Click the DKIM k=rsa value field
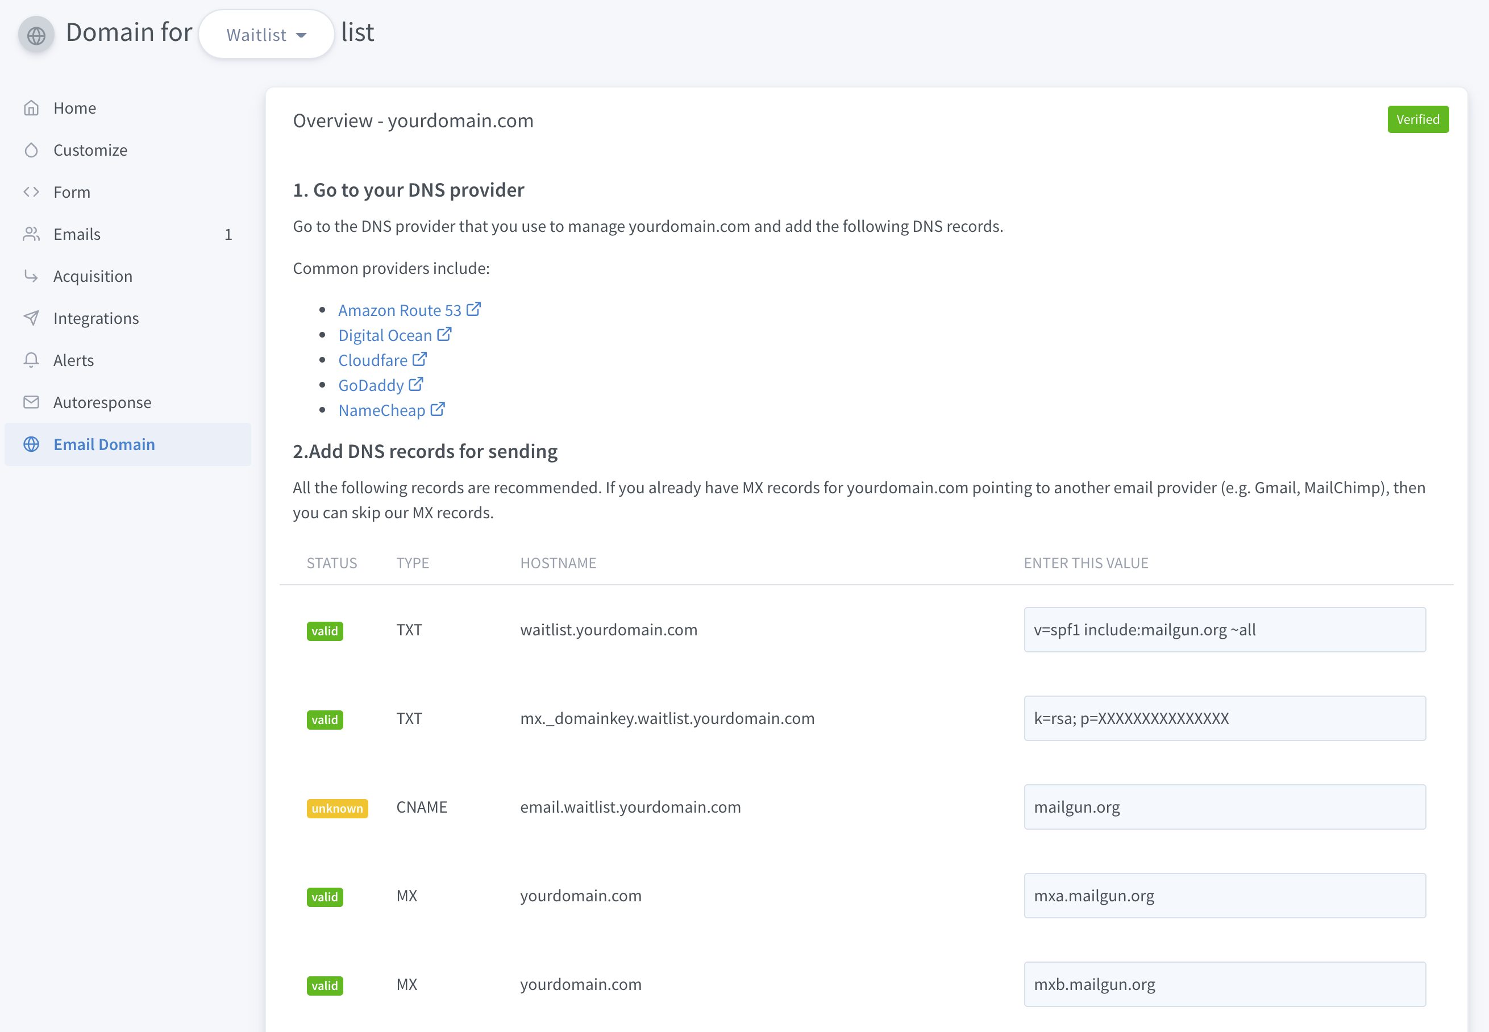This screenshot has height=1032, width=1489. click(1224, 718)
